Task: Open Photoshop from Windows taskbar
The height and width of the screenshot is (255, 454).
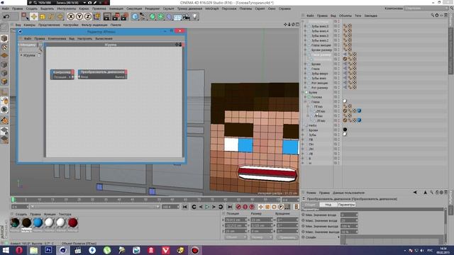Action: coord(48,250)
